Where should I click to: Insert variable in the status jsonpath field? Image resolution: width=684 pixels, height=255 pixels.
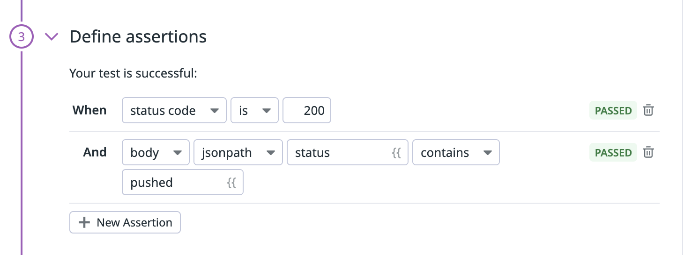(x=396, y=153)
